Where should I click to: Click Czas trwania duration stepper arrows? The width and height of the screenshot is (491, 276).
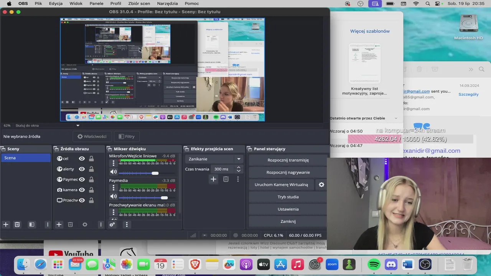pyautogui.click(x=239, y=169)
